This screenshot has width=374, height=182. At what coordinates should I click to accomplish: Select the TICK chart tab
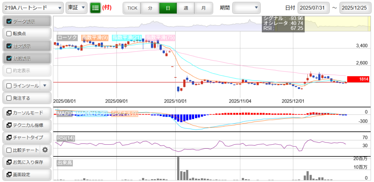(132, 8)
